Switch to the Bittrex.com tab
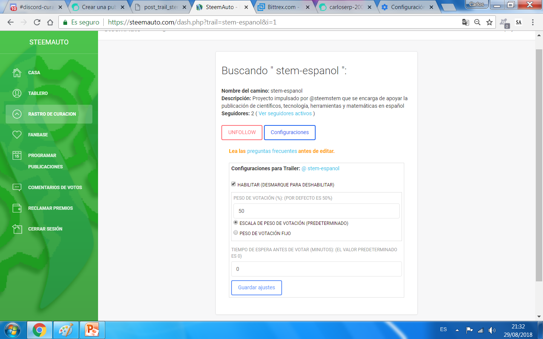Screen dimensions: 543x339 coord(283,7)
